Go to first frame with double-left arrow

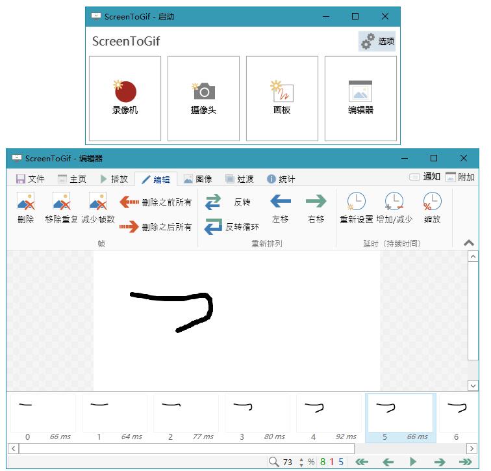click(x=362, y=462)
